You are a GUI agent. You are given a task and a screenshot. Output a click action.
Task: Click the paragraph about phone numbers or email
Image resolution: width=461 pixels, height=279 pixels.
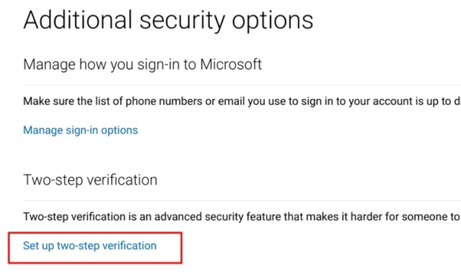[x=241, y=101]
